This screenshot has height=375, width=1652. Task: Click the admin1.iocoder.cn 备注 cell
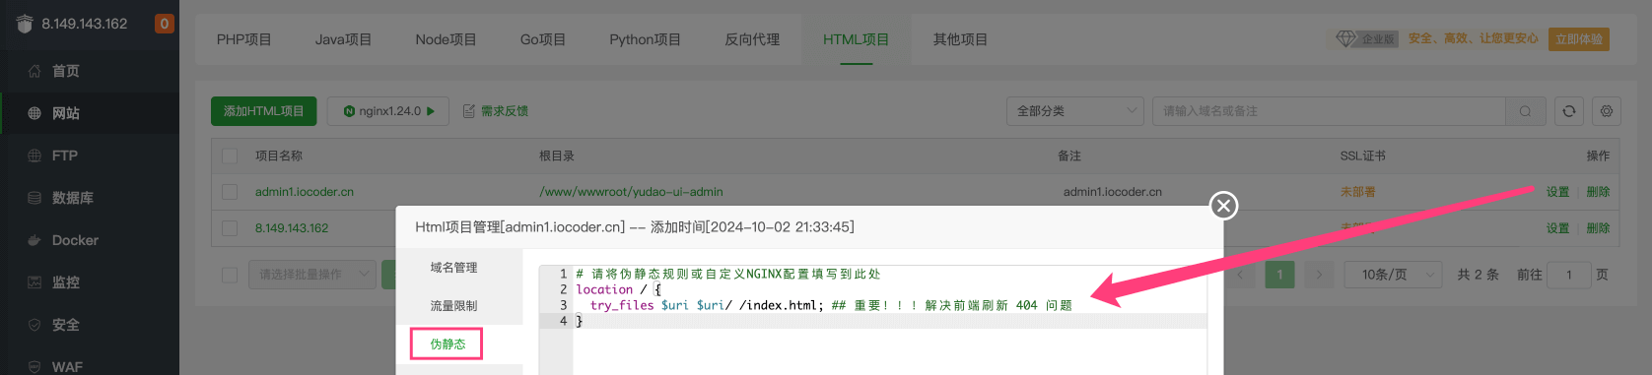click(x=1112, y=192)
